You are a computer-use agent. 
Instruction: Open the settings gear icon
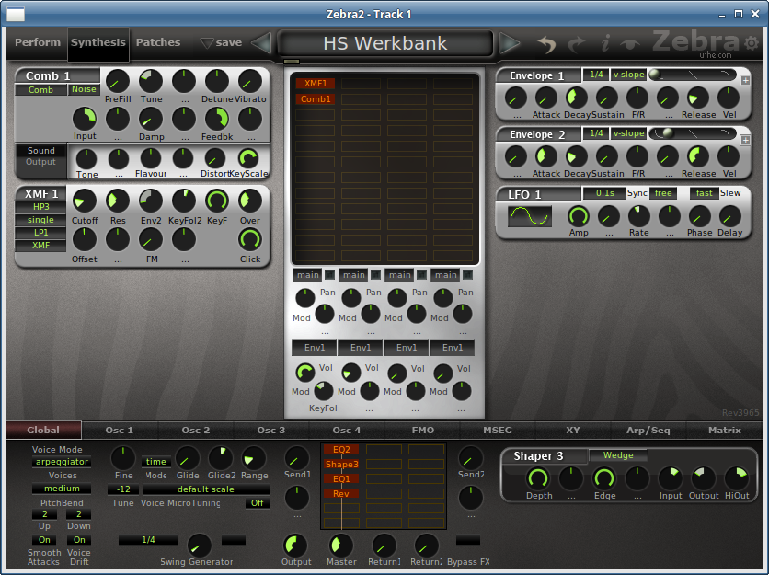752,43
